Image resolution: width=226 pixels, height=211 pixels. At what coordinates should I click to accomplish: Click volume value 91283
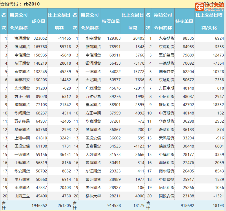[41, 88]
